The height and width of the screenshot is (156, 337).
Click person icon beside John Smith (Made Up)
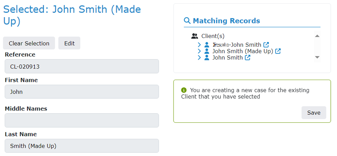207,51
